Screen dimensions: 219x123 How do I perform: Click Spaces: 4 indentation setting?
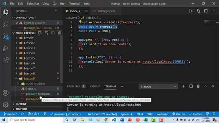(x=126, y=114)
